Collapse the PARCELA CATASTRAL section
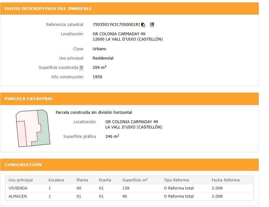The image size is (269, 207). click(x=29, y=99)
